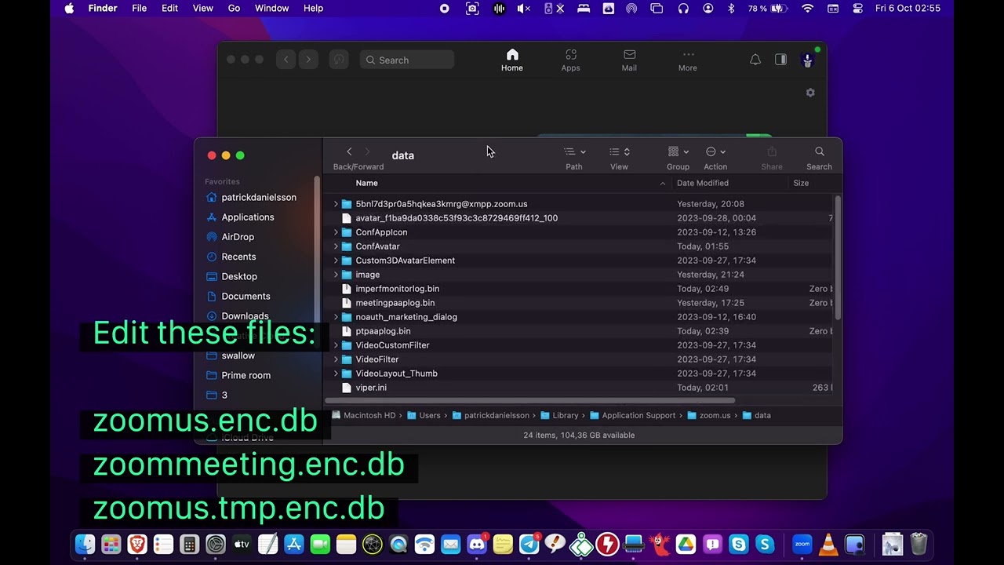
Task: Open Zoom notifications bell
Action: point(755,60)
